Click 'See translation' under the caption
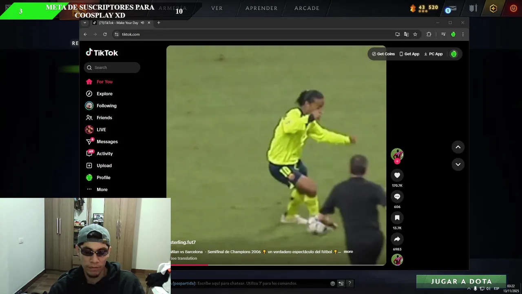The height and width of the screenshot is (294, 522). [x=183, y=258]
